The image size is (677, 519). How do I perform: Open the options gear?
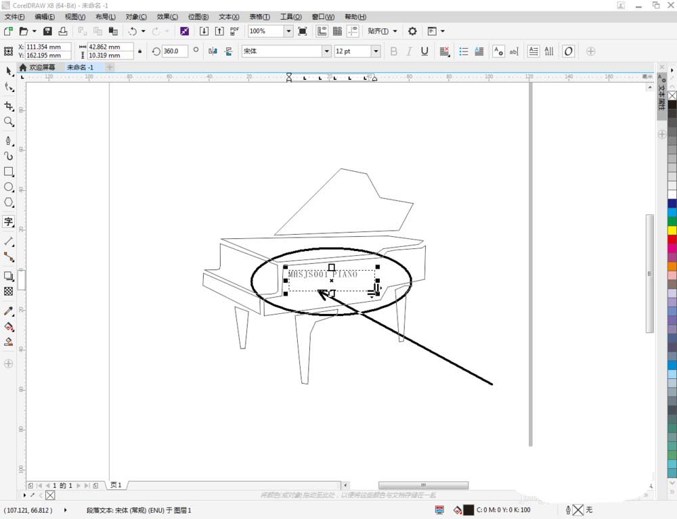click(x=412, y=31)
